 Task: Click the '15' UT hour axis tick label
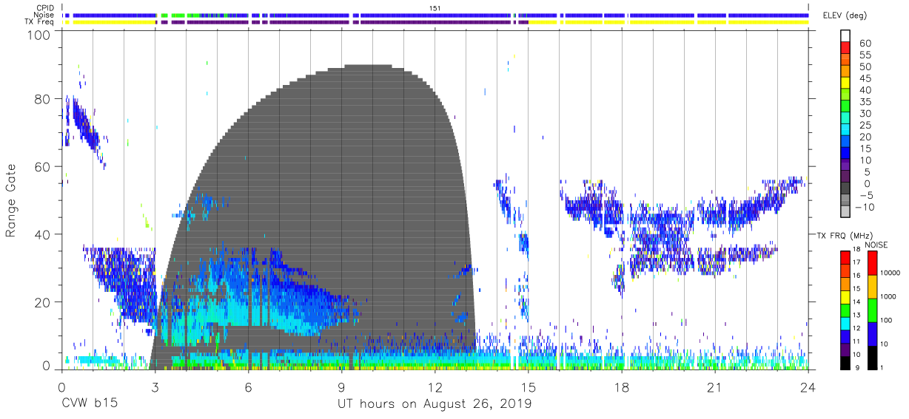click(528, 386)
